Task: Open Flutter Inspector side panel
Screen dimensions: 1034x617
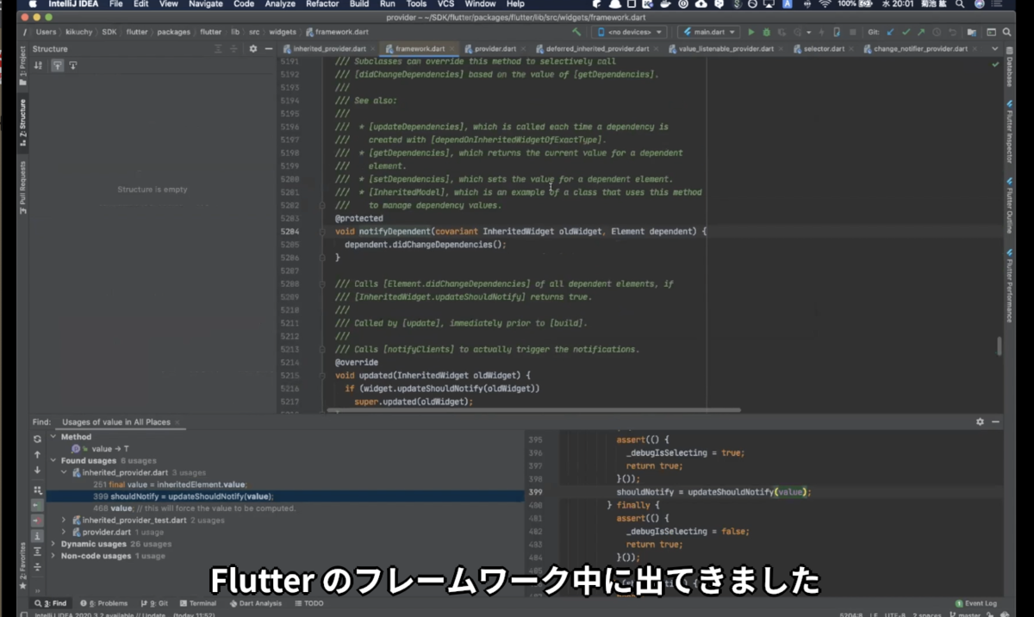Action: click(1009, 133)
